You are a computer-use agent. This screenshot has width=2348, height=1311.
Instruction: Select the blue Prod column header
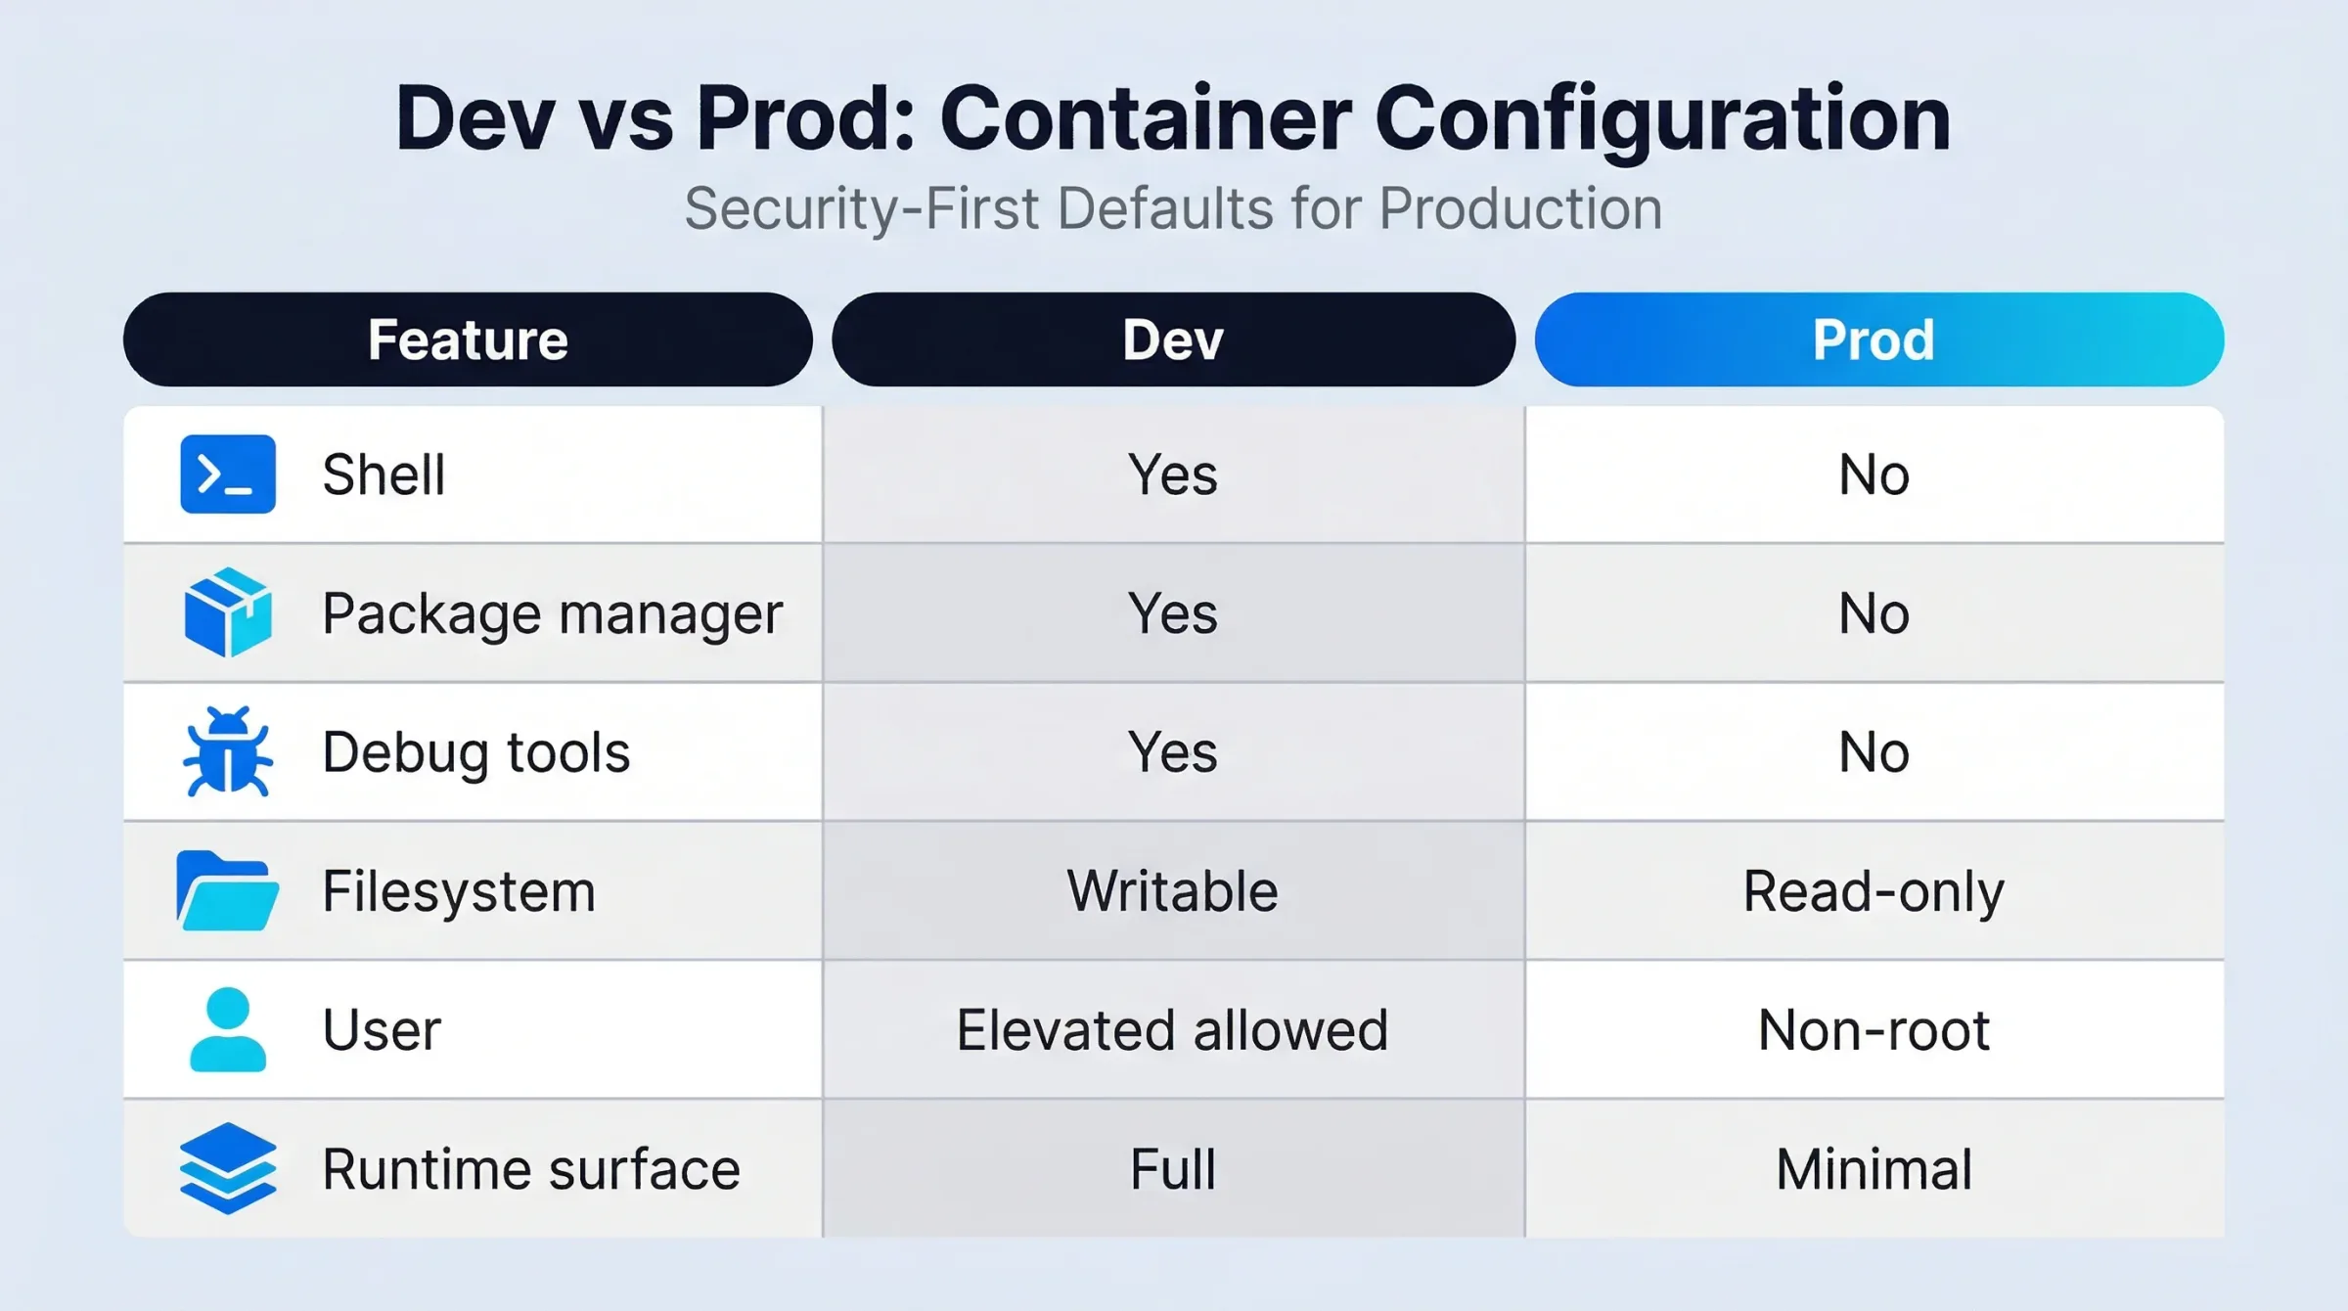pyautogui.click(x=1878, y=339)
